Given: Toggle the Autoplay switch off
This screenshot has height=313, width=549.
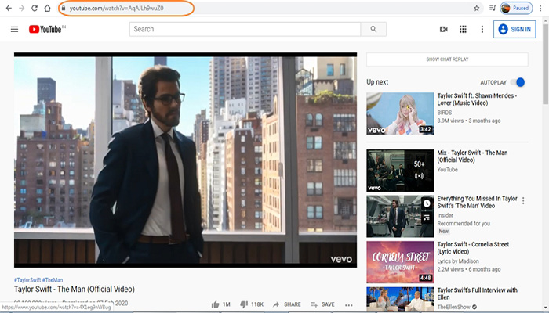Looking at the screenshot, I should tap(518, 82).
